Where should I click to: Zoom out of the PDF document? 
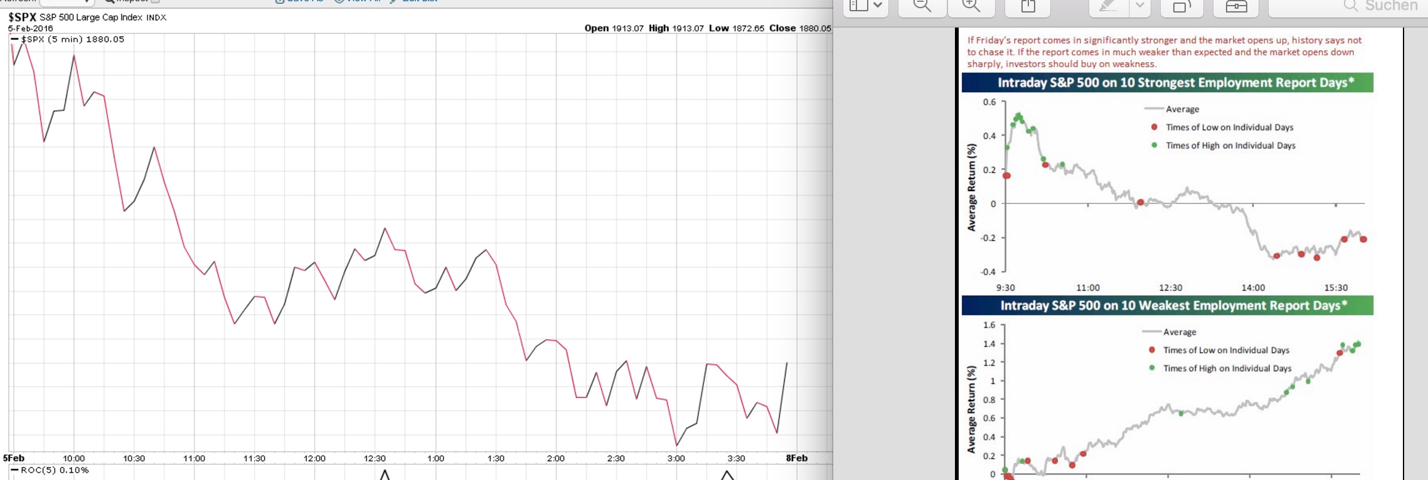pyautogui.click(x=922, y=8)
